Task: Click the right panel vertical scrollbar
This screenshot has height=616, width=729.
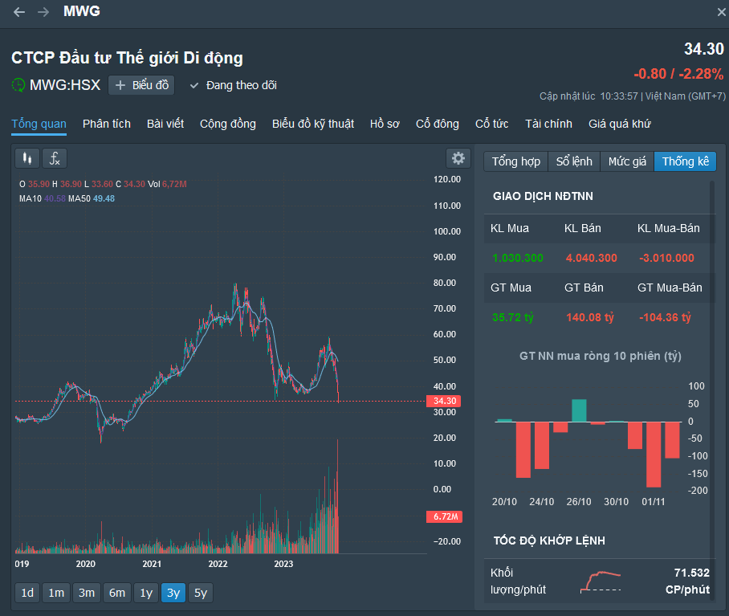Action: click(712, 390)
